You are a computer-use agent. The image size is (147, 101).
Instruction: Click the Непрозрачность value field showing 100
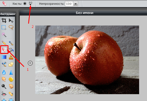[69, 4]
